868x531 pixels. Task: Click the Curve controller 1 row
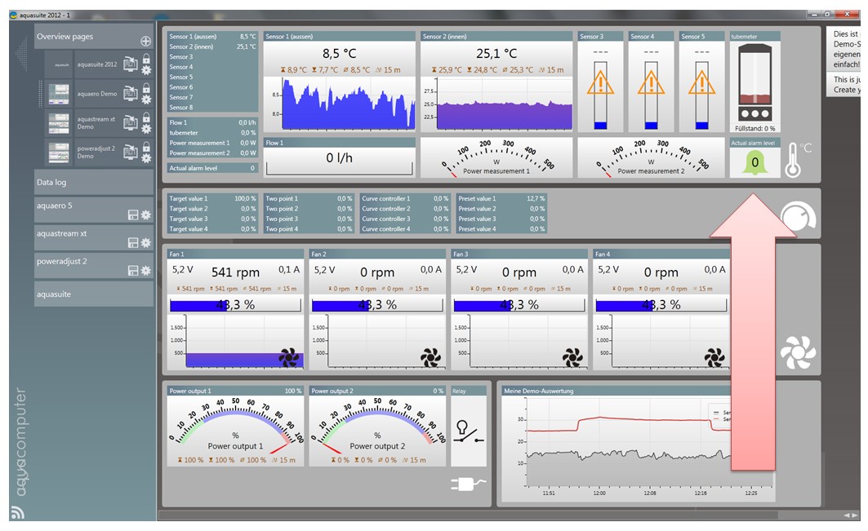[x=405, y=198]
